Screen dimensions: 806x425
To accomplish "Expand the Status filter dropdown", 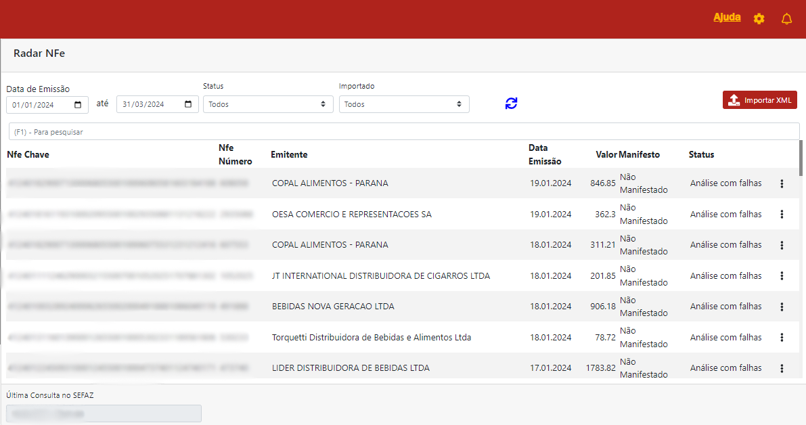I will 267,104.
